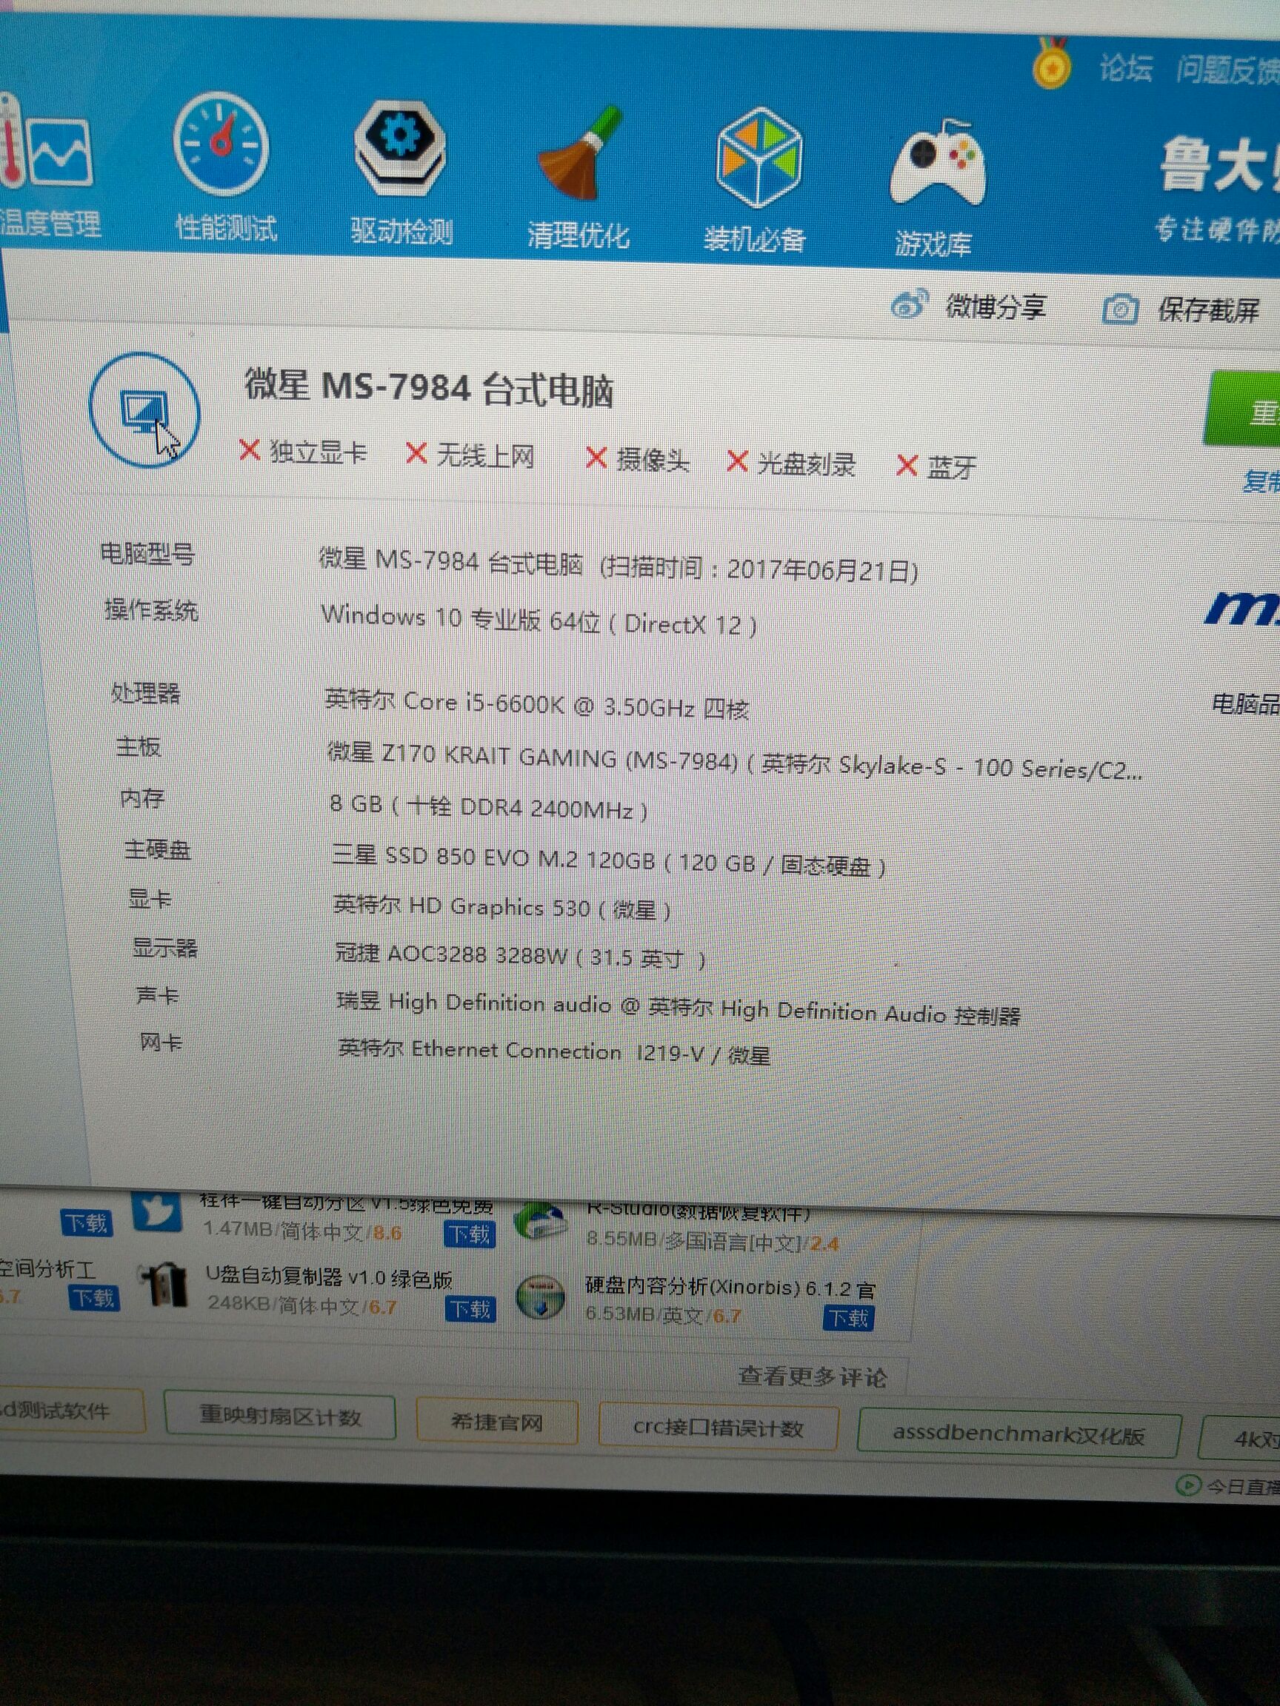Viewport: 1280px width, 1706px height.
Task: Click 瑞昱 High Definition audio value
Action: pos(679,1008)
